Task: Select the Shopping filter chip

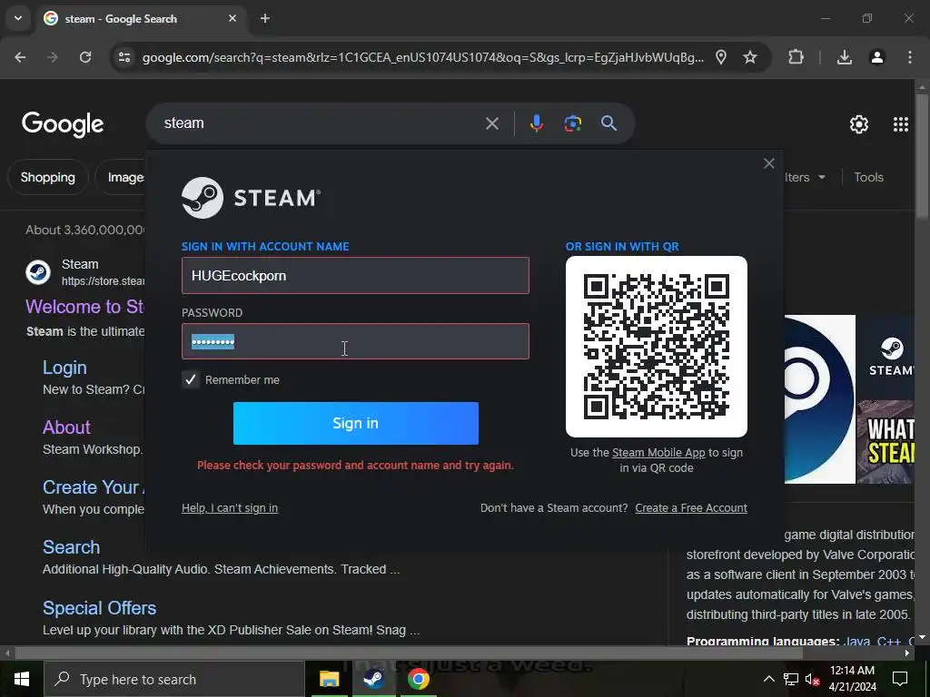Action: click(x=48, y=177)
